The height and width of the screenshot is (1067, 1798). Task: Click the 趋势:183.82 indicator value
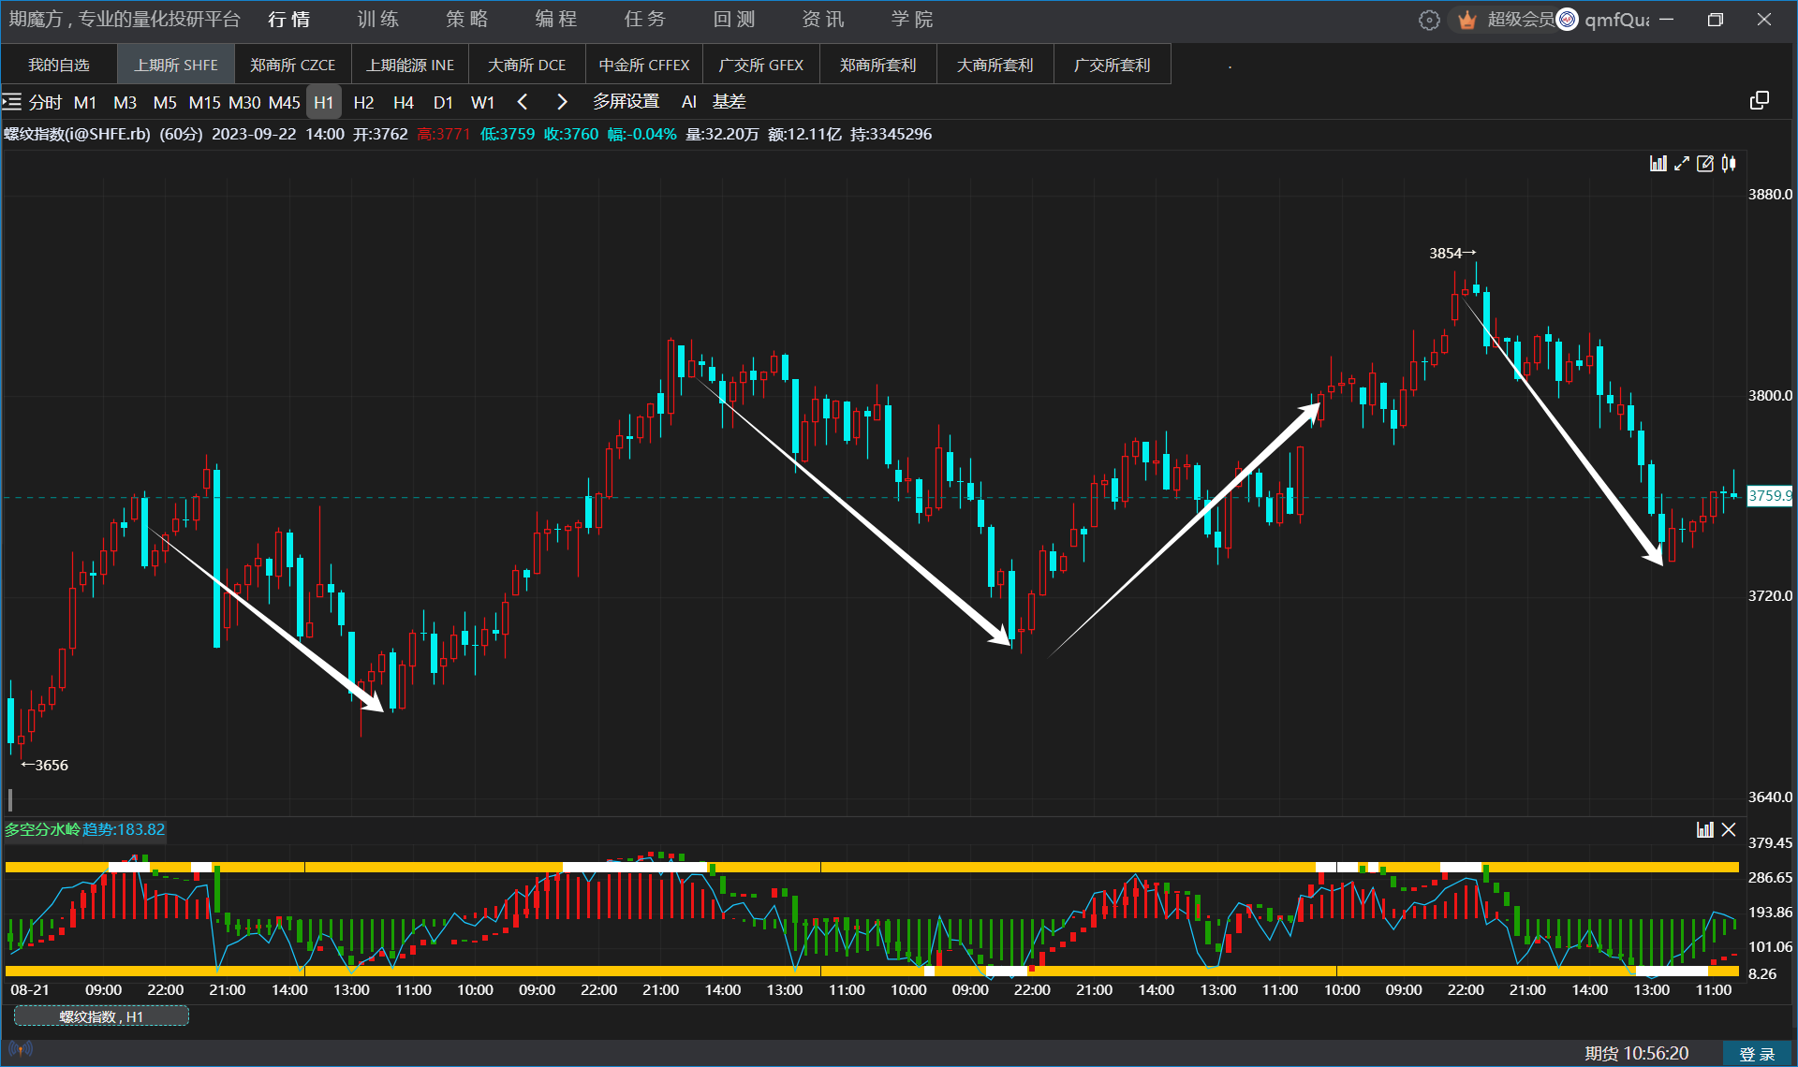tap(124, 829)
